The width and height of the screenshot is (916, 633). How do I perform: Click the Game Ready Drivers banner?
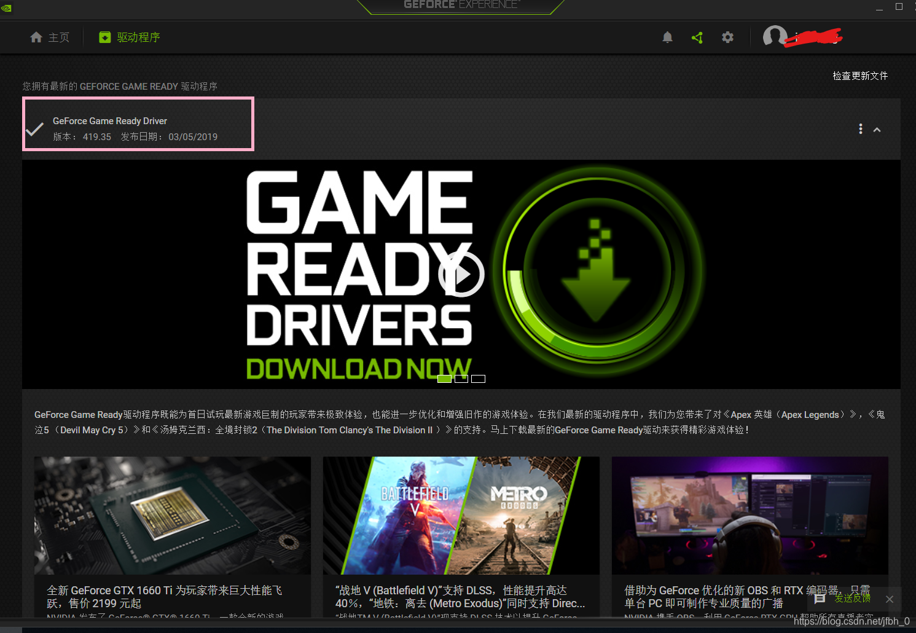coord(461,274)
